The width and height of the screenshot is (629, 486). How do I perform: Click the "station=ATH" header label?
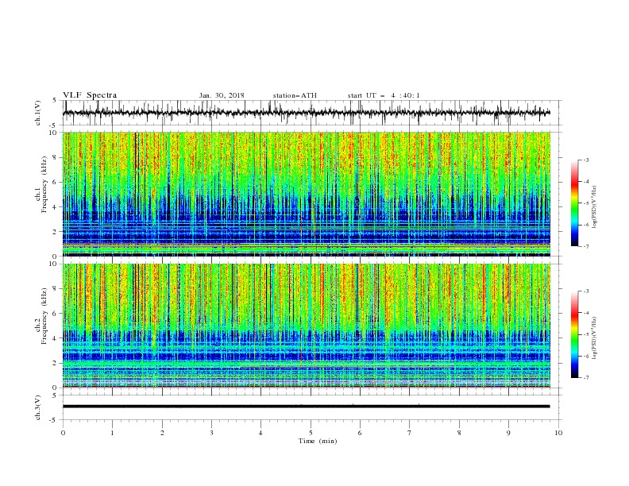point(295,95)
